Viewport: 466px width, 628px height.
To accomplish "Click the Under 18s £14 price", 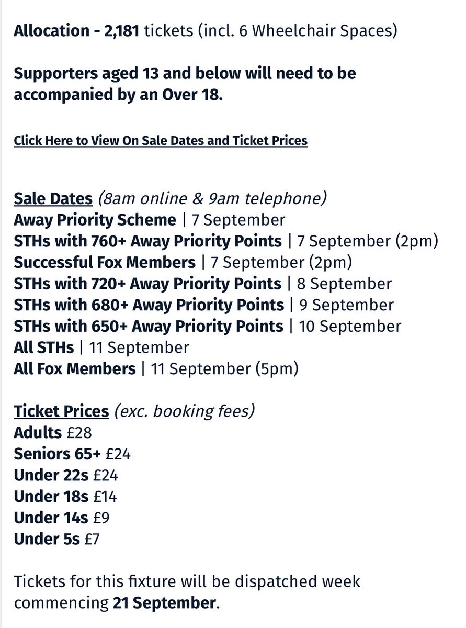I will (x=65, y=497).
